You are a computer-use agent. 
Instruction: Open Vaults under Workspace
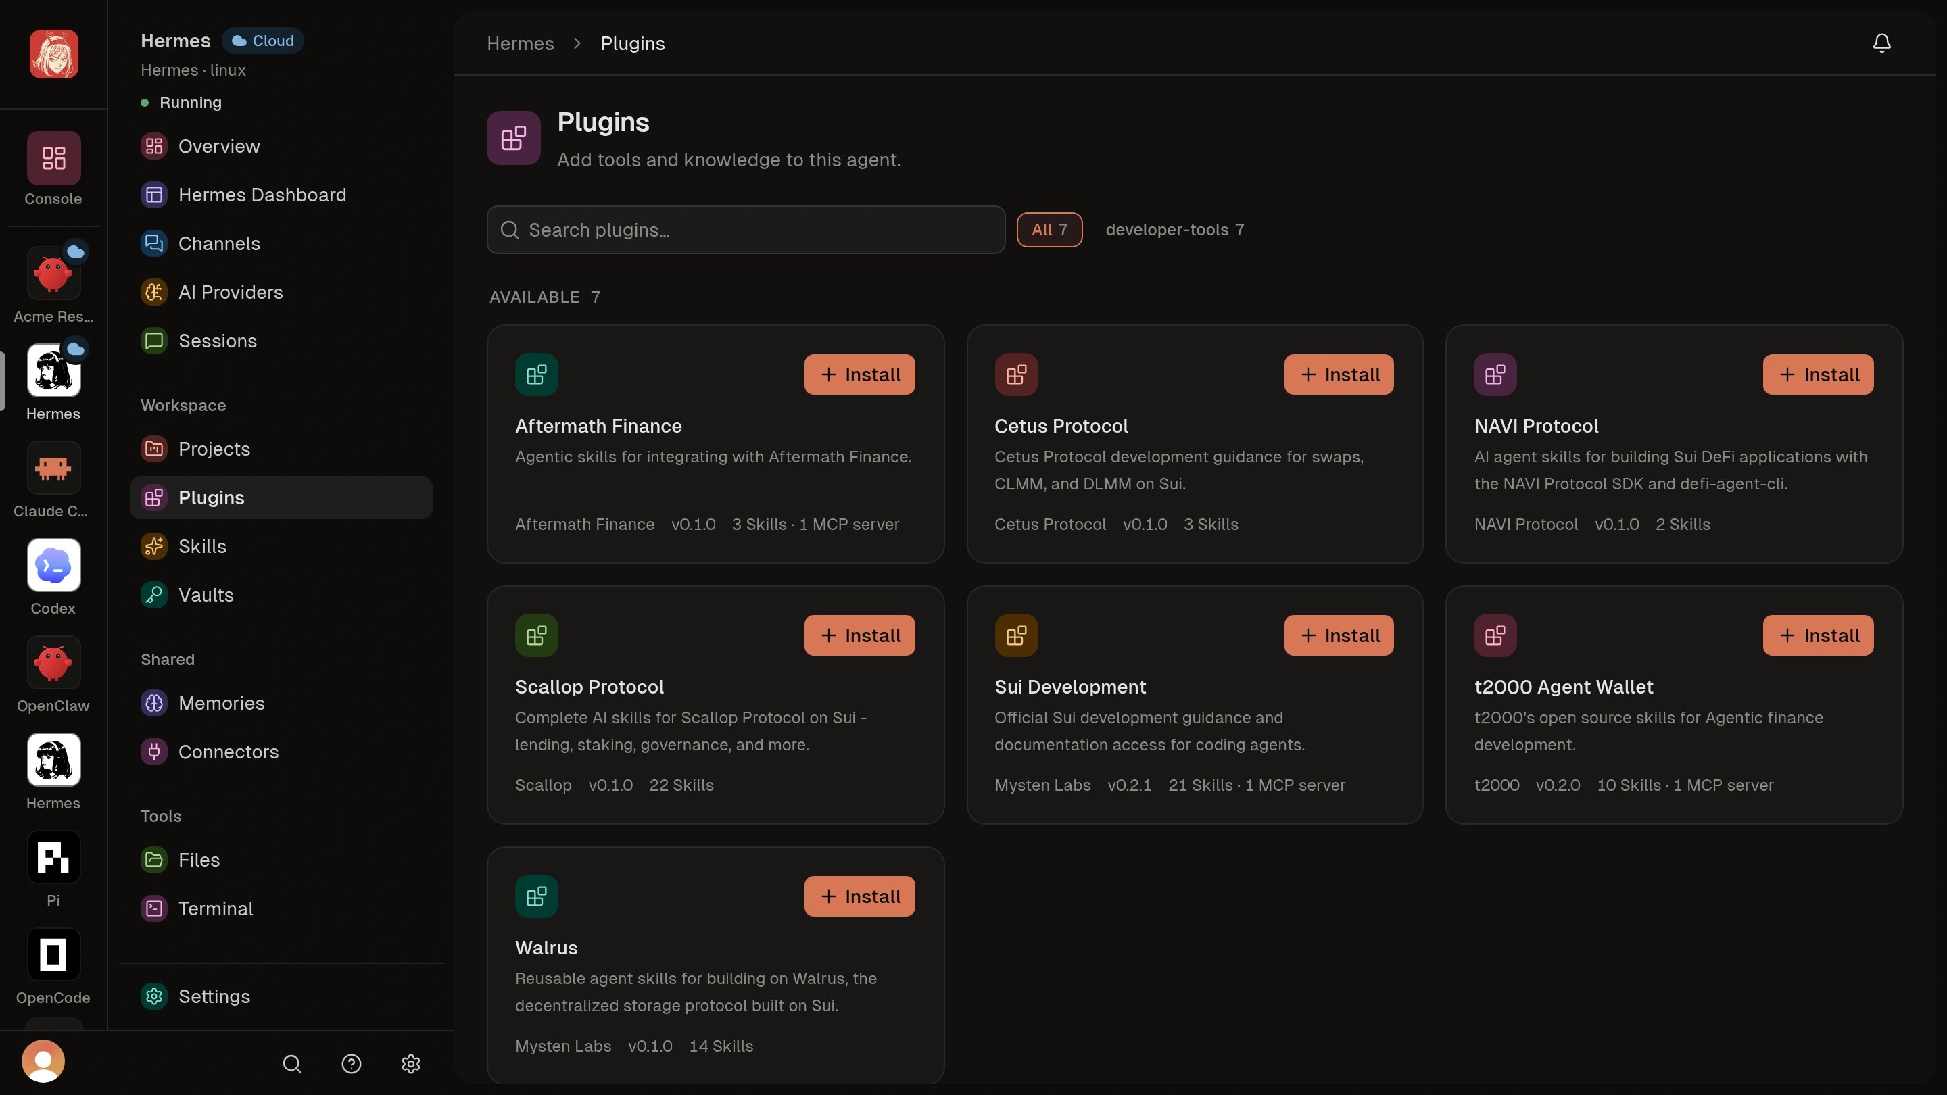tap(281, 595)
